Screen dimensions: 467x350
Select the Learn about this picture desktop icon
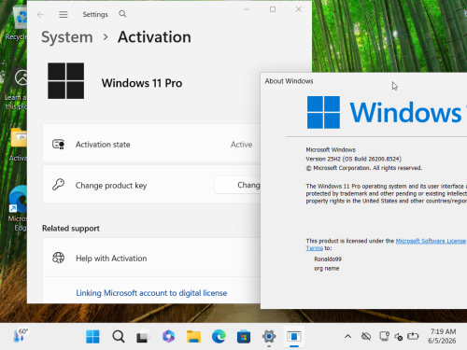pos(17,91)
